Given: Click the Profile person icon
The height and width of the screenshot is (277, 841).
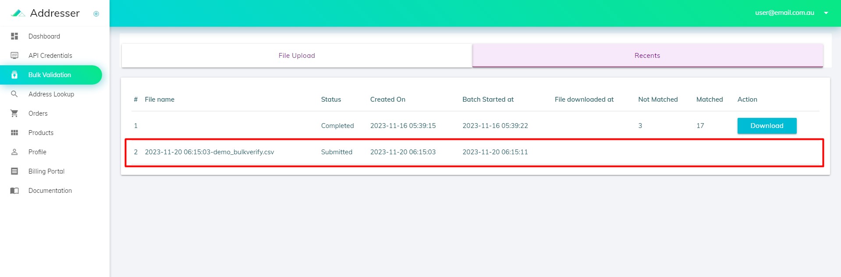Looking at the screenshot, I should pyautogui.click(x=14, y=152).
